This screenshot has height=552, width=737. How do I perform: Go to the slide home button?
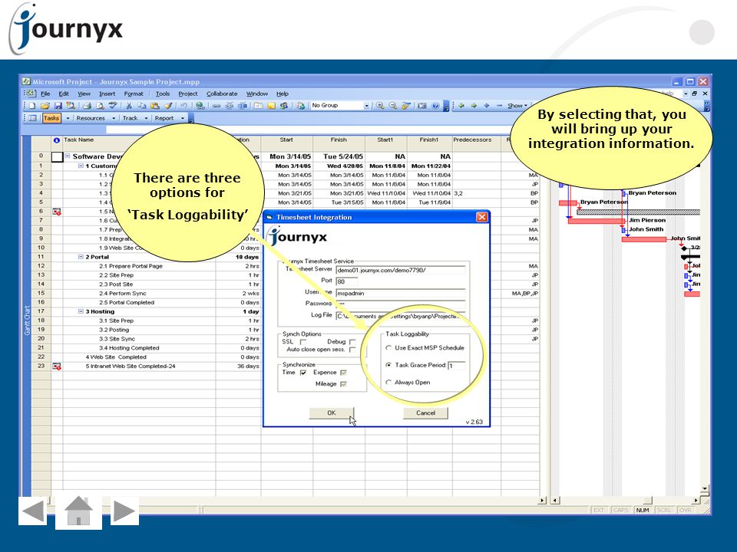pos(78,511)
